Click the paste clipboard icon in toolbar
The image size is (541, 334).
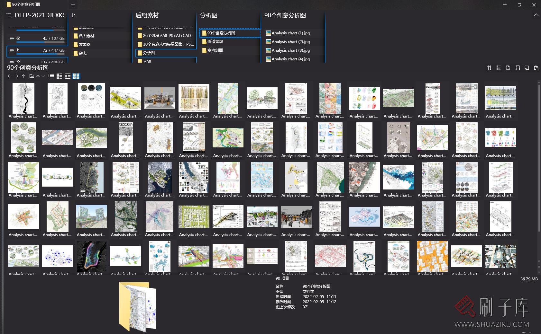pos(536,68)
